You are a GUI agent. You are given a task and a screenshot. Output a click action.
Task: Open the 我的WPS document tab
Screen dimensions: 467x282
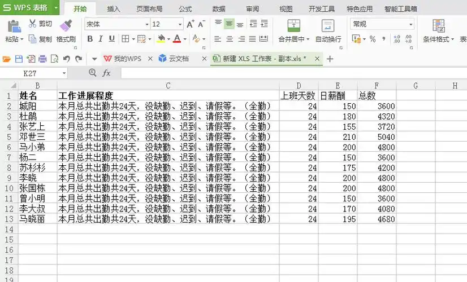point(123,59)
